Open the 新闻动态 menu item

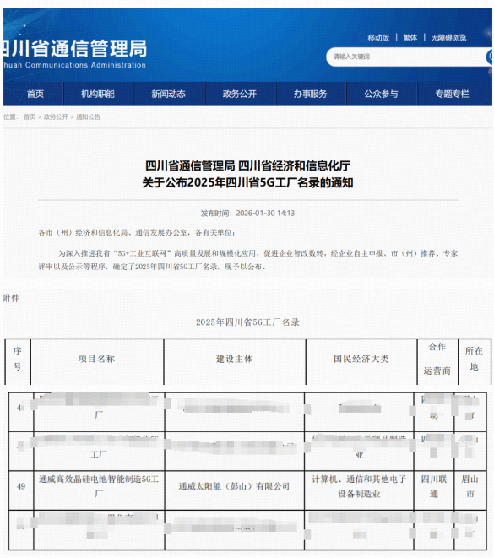[169, 94]
